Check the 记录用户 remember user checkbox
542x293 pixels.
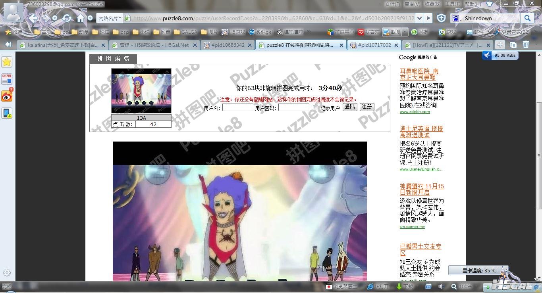pyautogui.click(x=315, y=107)
